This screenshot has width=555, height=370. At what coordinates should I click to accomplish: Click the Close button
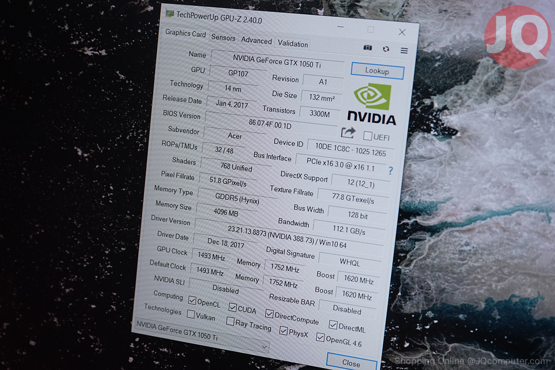352,363
